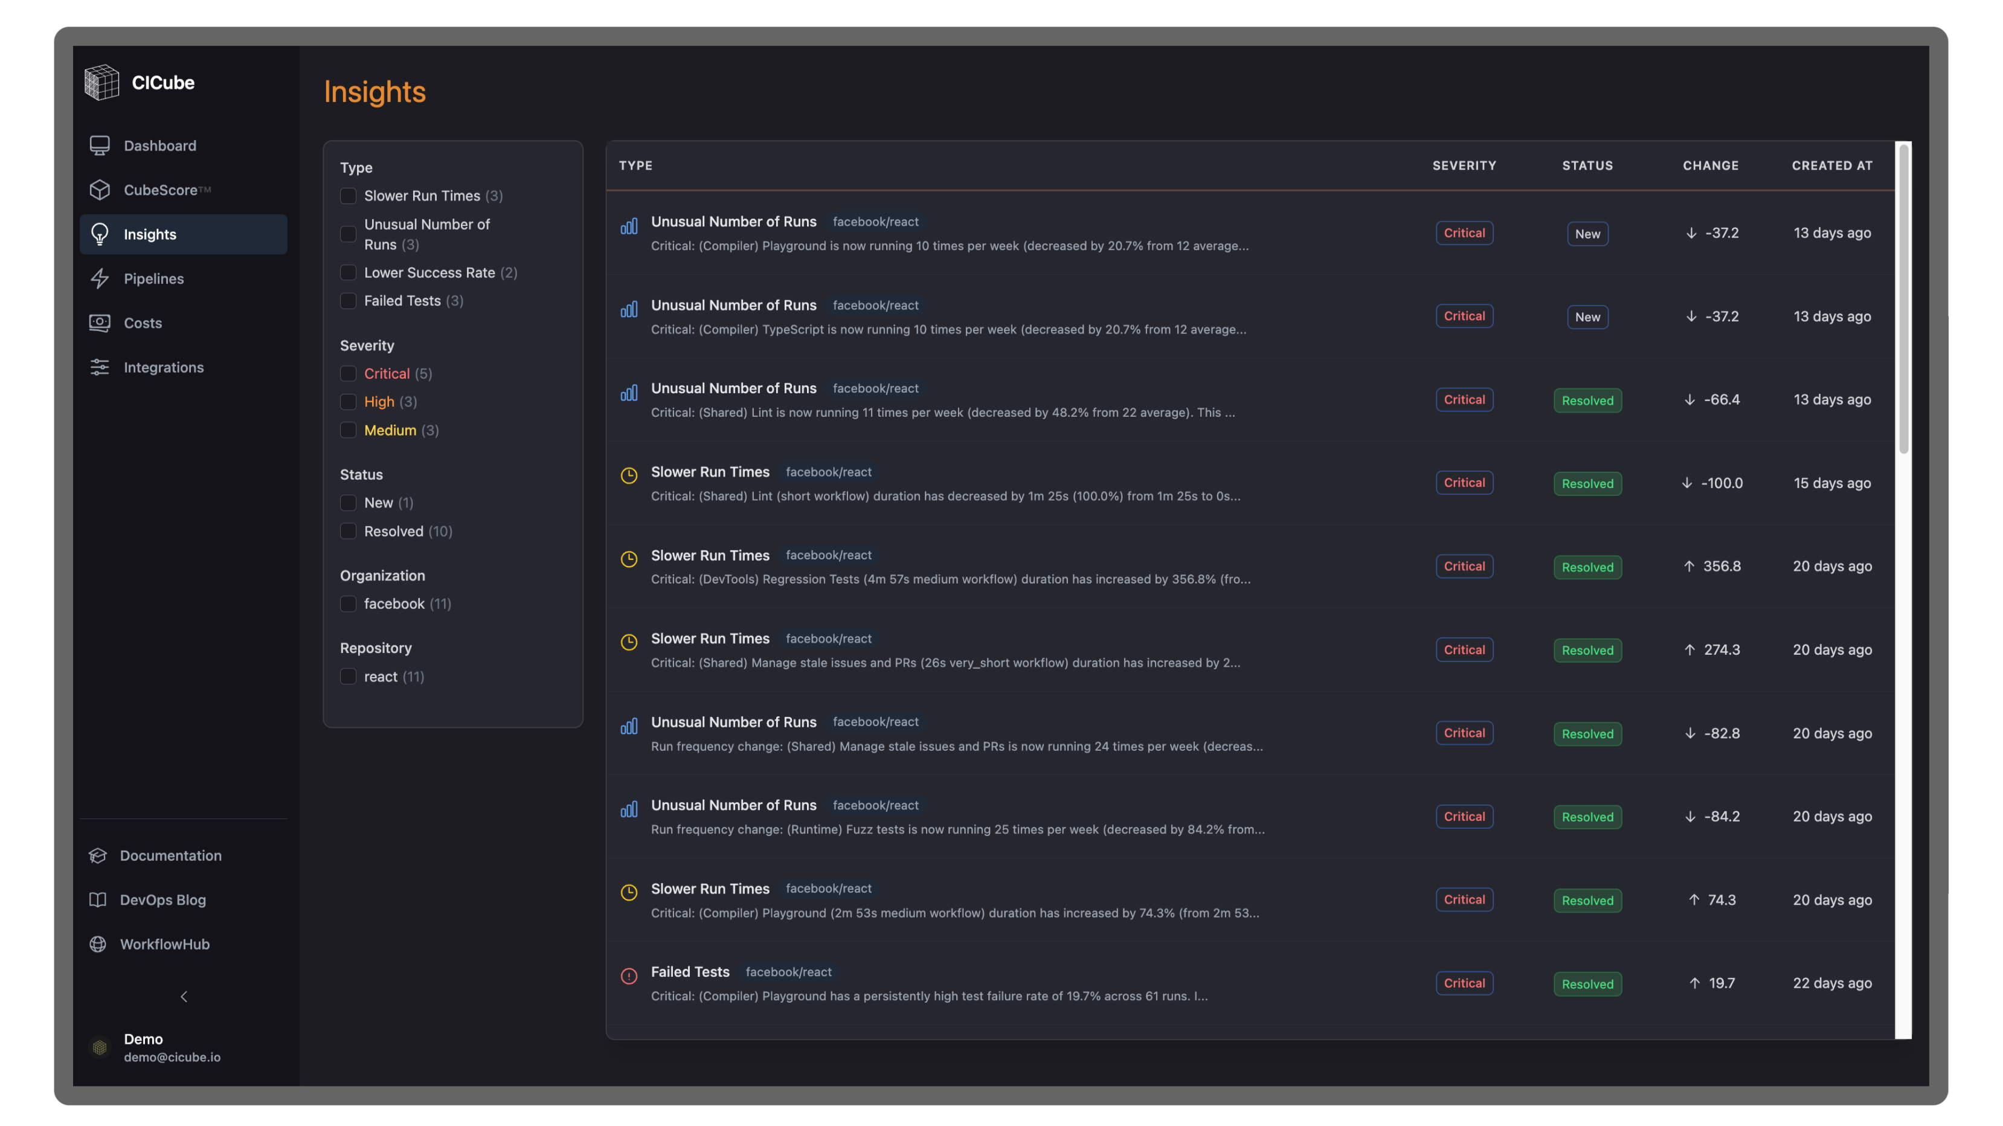Enable the Slower Run Times filter checkbox

pyautogui.click(x=349, y=196)
